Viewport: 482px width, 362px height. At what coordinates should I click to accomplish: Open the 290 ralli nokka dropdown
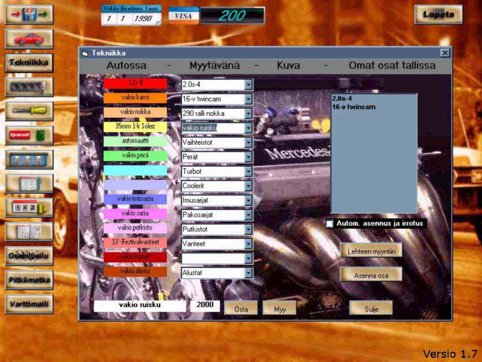248,113
